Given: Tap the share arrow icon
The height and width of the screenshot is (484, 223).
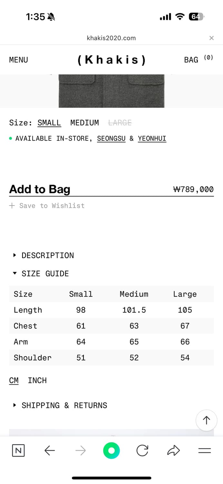Looking at the screenshot, I should 173,450.
